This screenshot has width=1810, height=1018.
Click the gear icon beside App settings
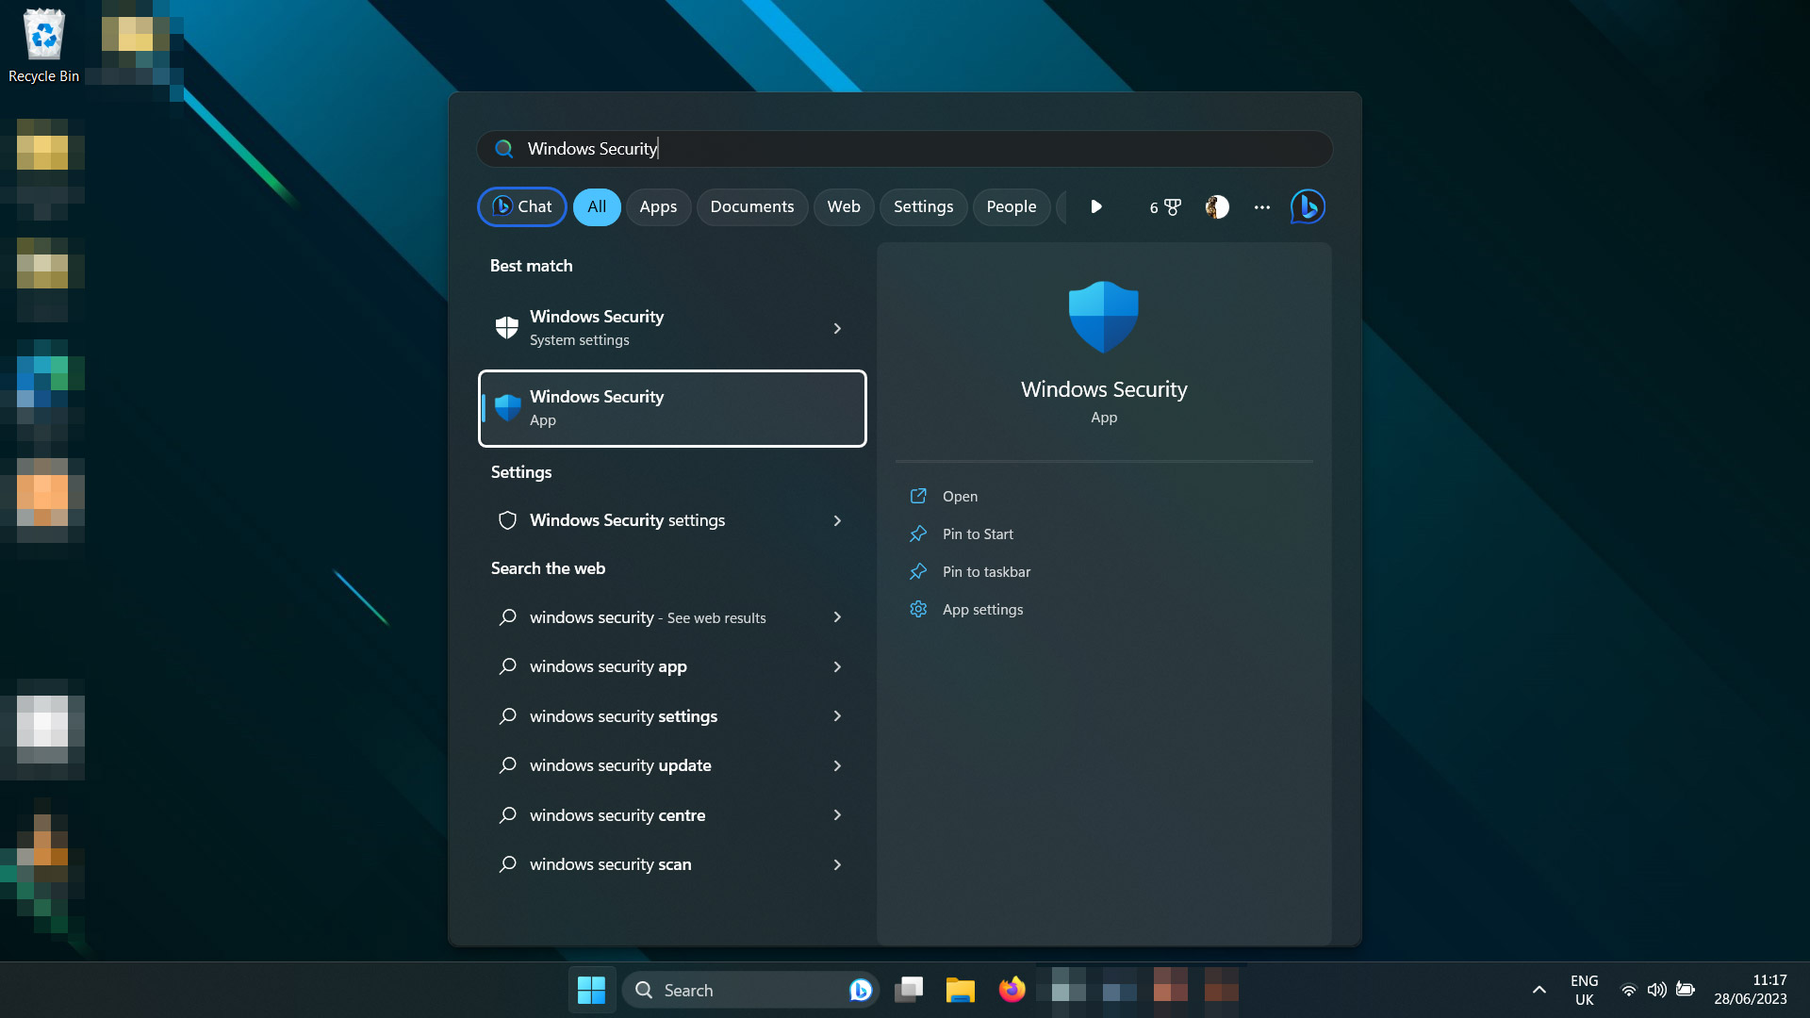tap(918, 609)
